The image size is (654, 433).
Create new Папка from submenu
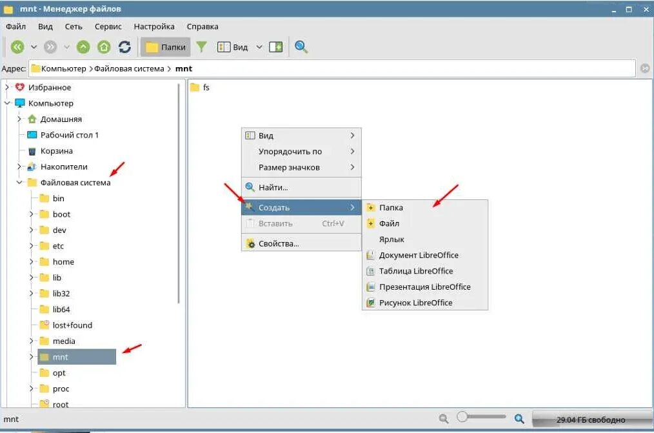click(425, 207)
